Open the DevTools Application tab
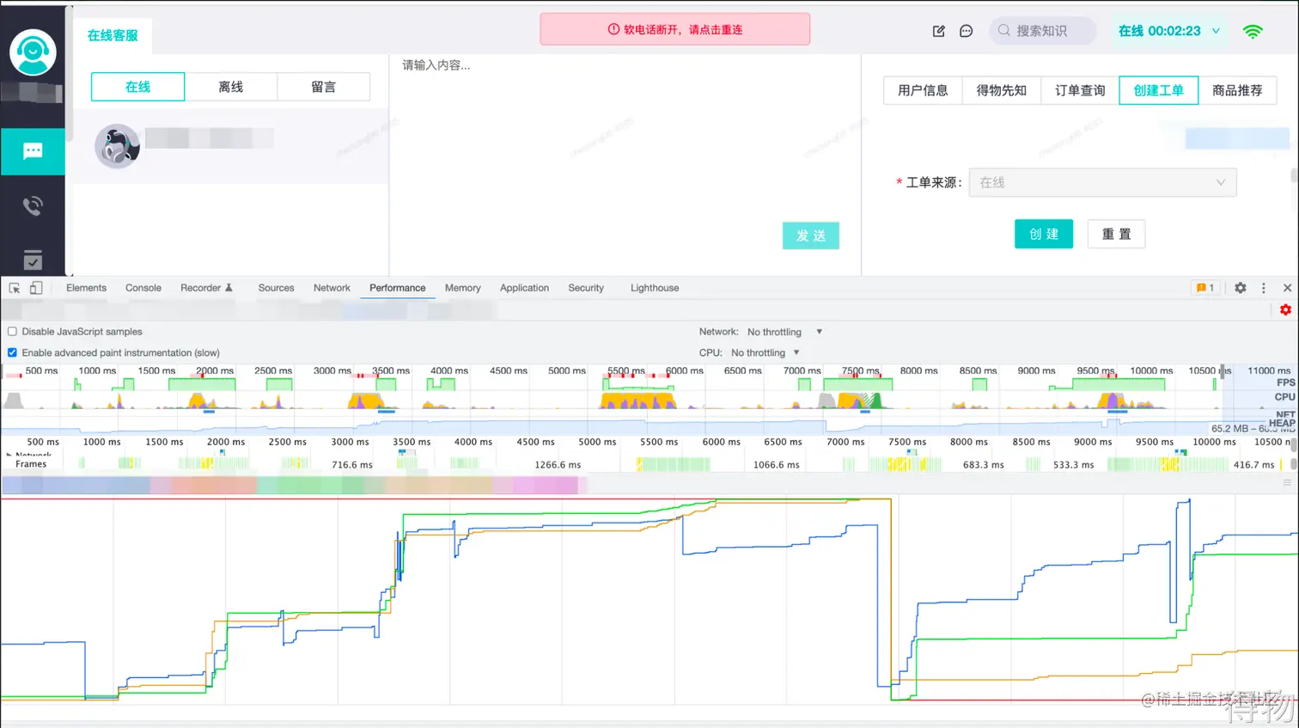The width and height of the screenshot is (1299, 728). [524, 288]
